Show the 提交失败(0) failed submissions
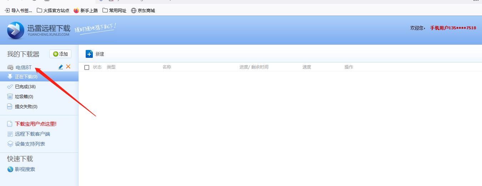Screen dimensions: 482x186 coord(26,106)
